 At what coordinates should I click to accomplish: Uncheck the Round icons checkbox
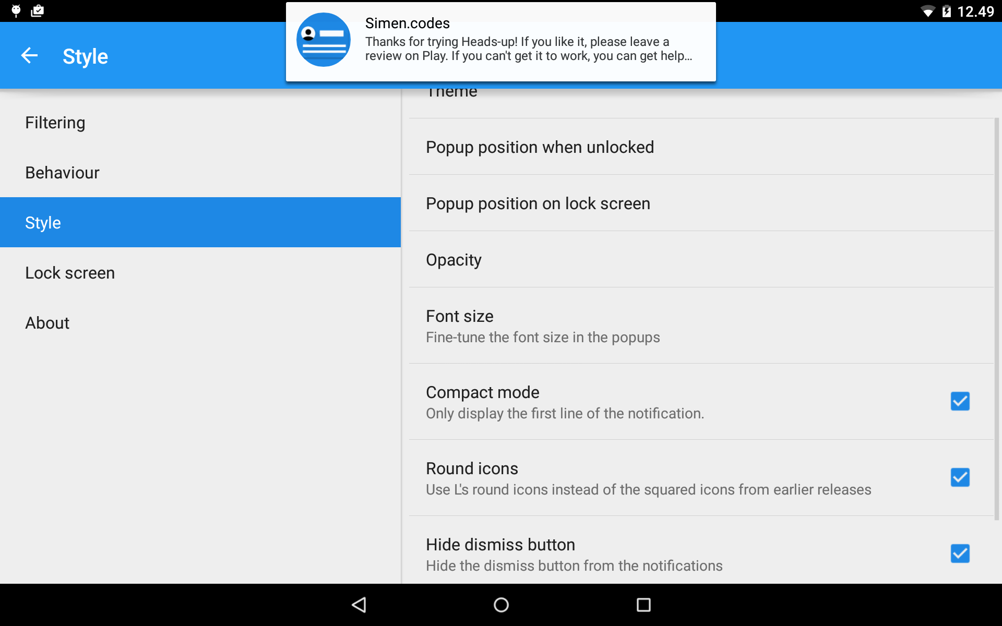960,477
